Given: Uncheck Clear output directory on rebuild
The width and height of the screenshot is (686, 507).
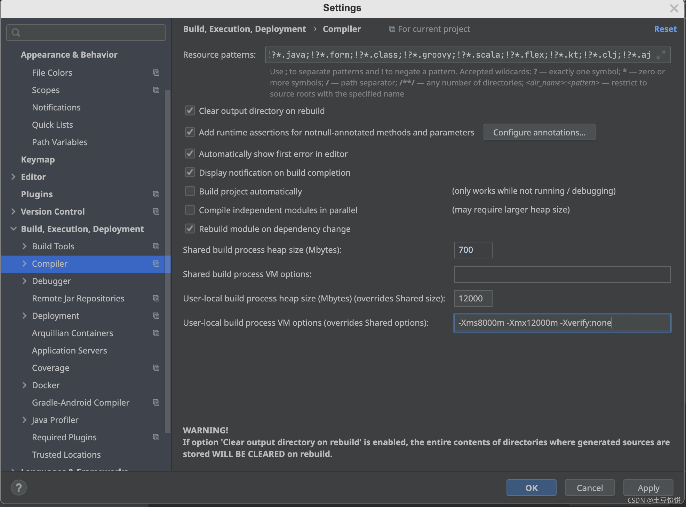Looking at the screenshot, I should tap(190, 111).
